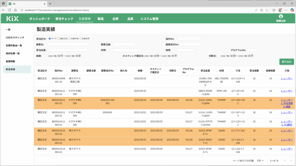Open CADネスティング in the sidebar
The height and width of the screenshot is (166, 296).
[15, 38]
